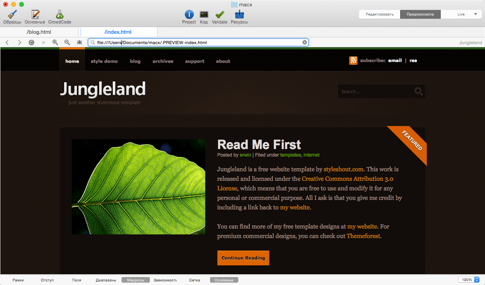Open the templates category link
Image resolution: width=485 pixels, height=285 pixels.
pyautogui.click(x=291, y=155)
